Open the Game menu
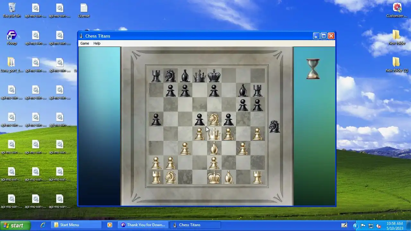 click(85, 43)
